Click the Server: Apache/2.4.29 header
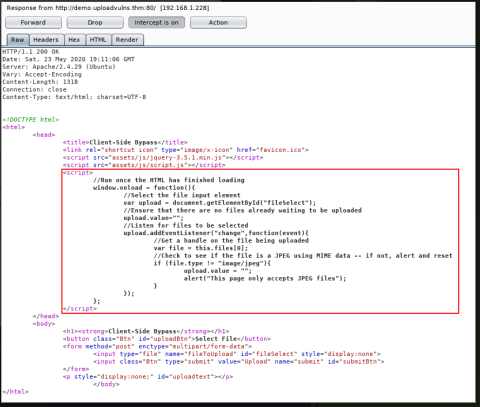The width and height of the screenshot is (480, 407). click(59, 66)
